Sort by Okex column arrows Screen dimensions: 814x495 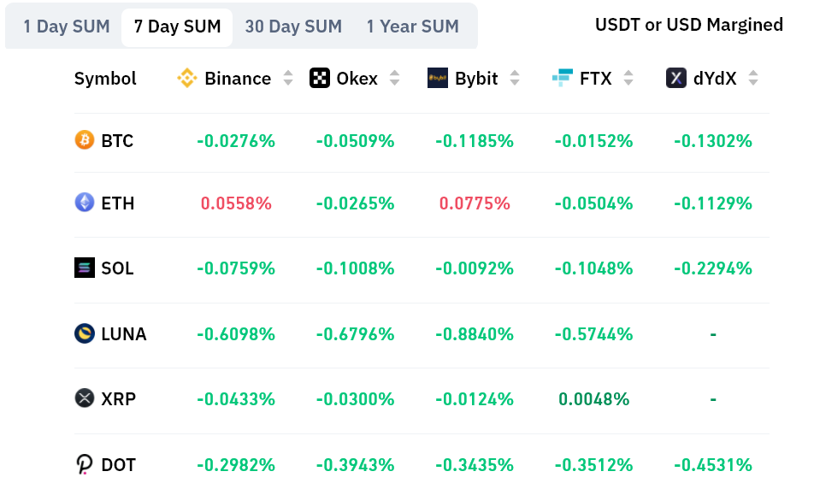click(394, 79)
